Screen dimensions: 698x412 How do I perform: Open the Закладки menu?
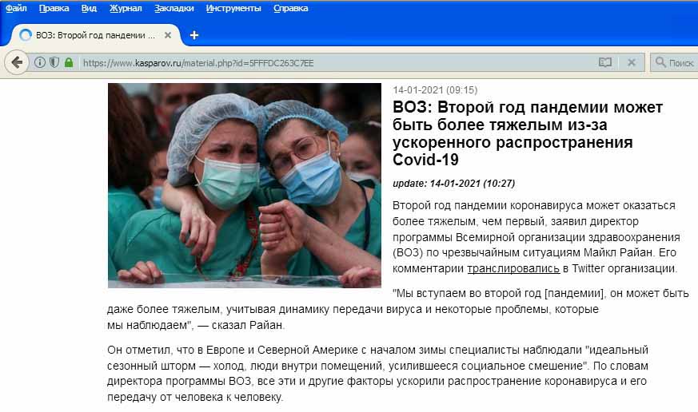click(174, 8)
